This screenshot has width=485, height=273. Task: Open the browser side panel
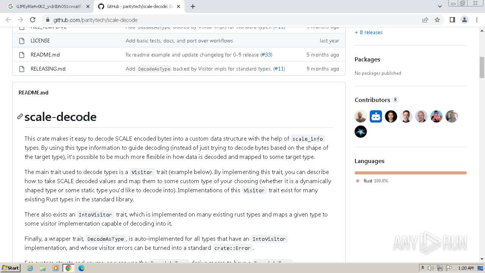click(x=452, y=20)
